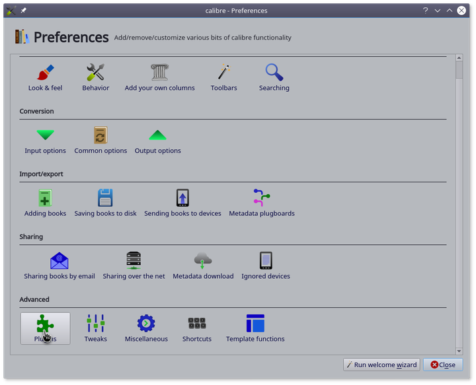Click the preferences panel vertical scrollbar
This screenshot has height=385, width=476.
point(459,198)
